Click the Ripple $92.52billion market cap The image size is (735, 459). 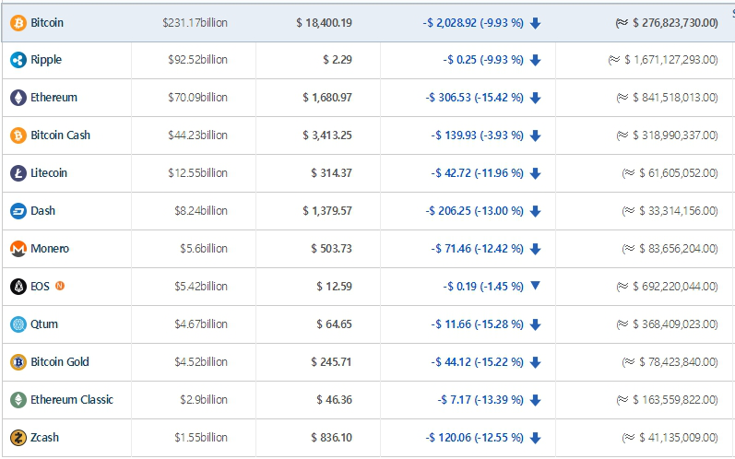pyautogui.click(x=200, y=60)
